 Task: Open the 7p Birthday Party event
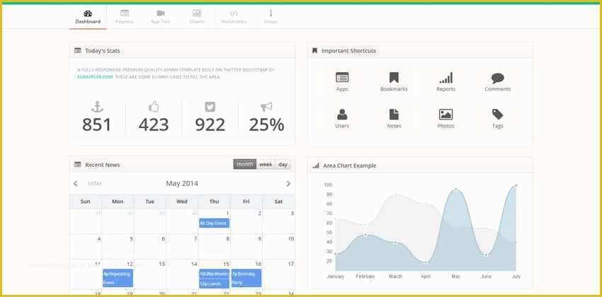point(246,278)
